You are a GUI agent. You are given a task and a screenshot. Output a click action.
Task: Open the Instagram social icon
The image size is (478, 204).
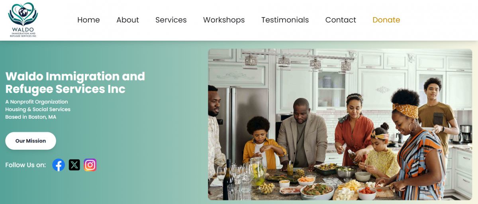(x=90, y=165)
